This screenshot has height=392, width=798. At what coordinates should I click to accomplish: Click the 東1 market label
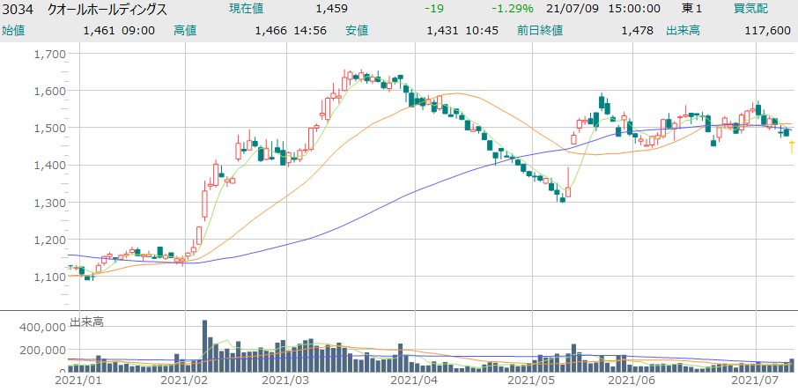[692, 9]
